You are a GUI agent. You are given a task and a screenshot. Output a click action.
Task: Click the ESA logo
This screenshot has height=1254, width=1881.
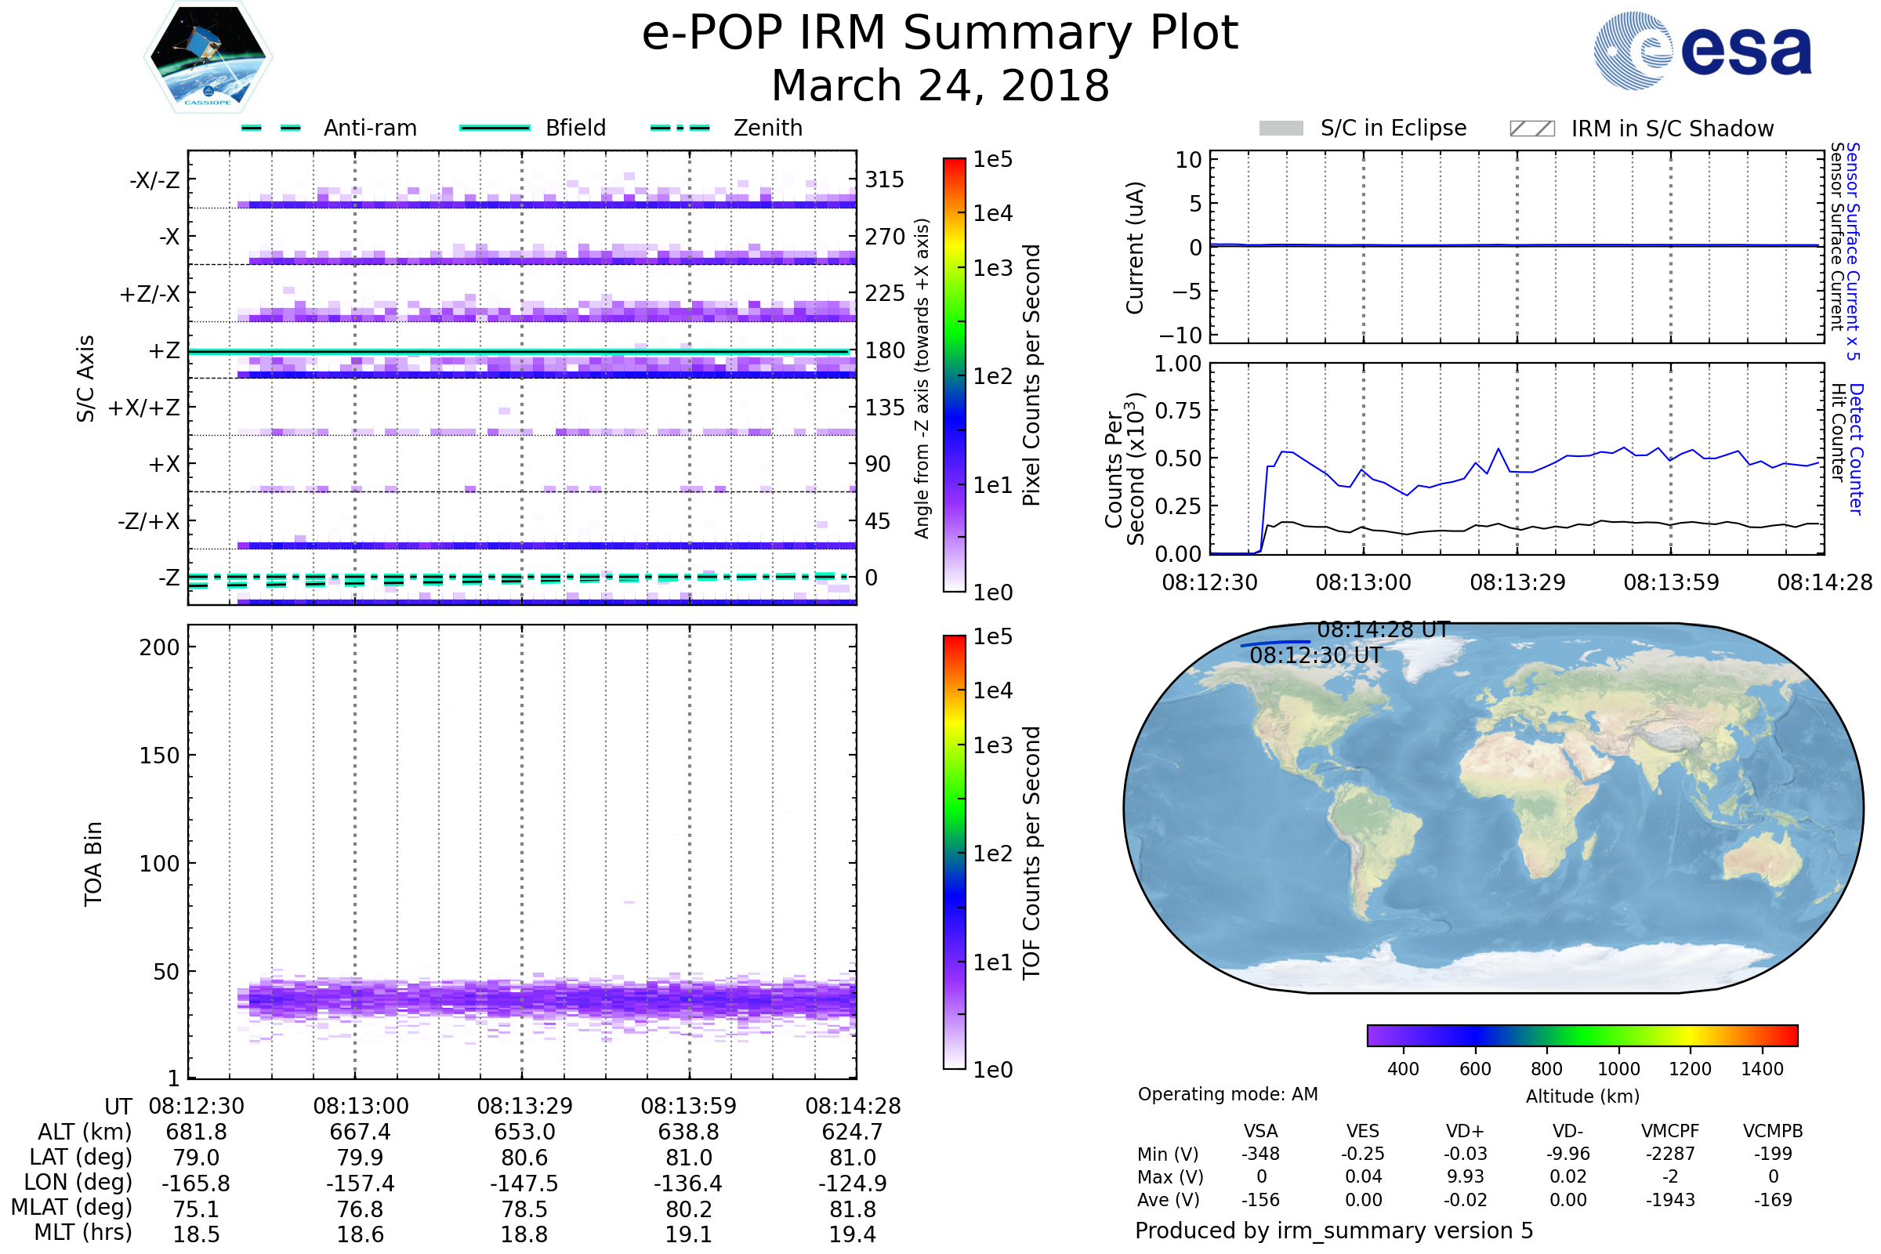pos(1702,49)
